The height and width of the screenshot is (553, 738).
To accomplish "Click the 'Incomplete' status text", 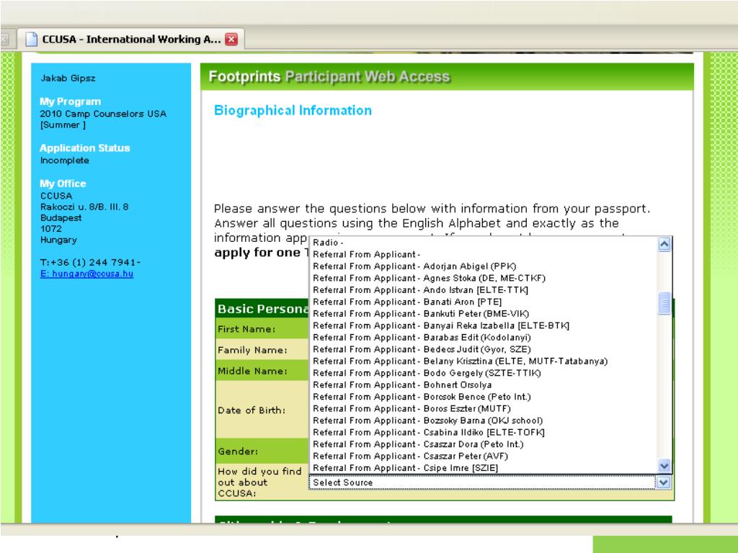I will click(x=64, y=161).
